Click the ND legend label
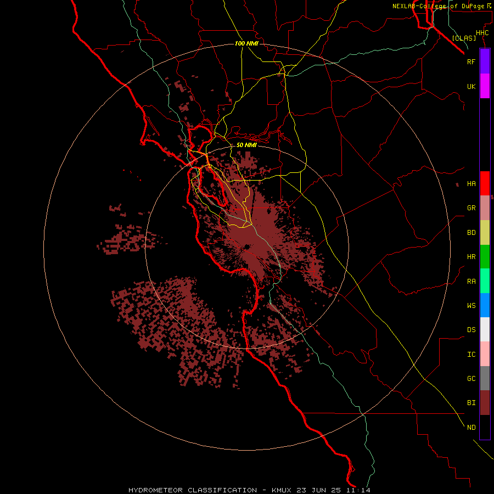This screenshot has width=494, height=494. tap(471, 428)
